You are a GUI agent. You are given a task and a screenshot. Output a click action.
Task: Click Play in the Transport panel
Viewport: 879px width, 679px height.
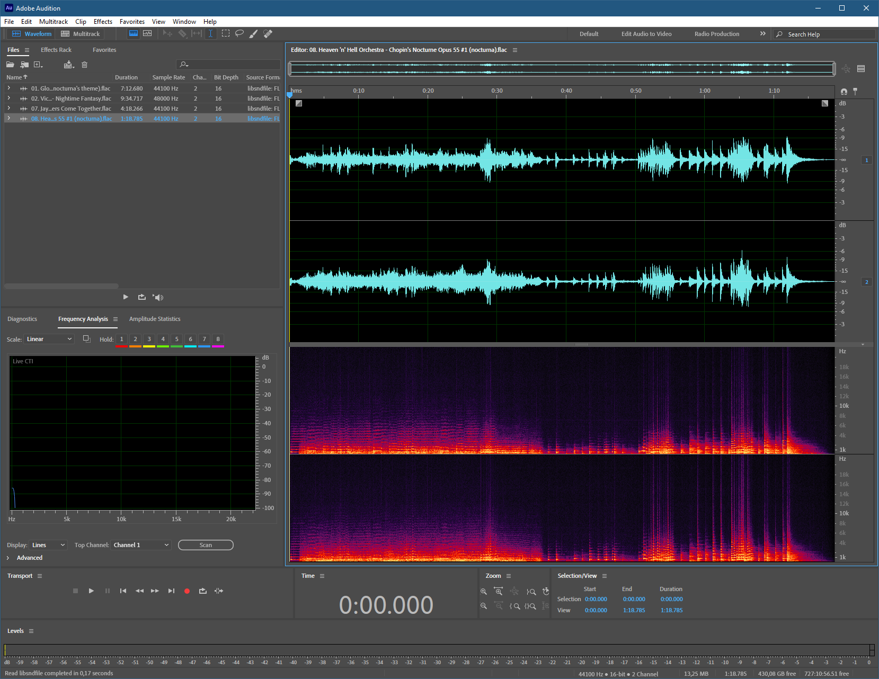point(91,591)
